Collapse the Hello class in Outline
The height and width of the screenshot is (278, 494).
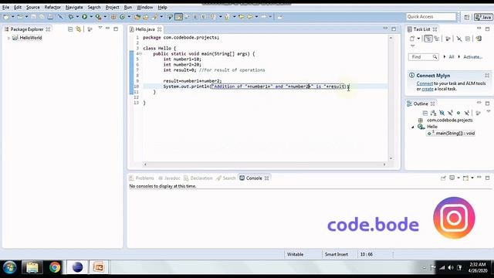[x=413, y=127]
